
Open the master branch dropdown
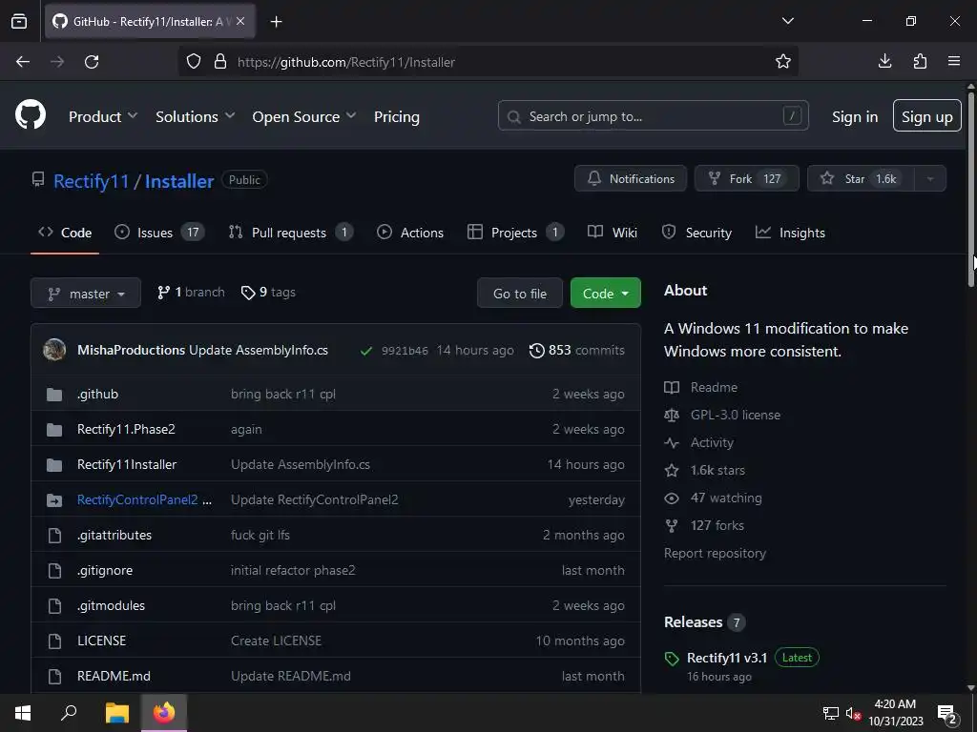coord(85,293)
